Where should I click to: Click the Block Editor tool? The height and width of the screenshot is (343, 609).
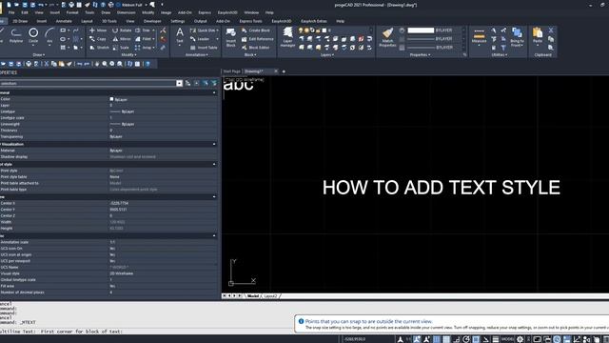pyautogui.click(x=256, y=48)
